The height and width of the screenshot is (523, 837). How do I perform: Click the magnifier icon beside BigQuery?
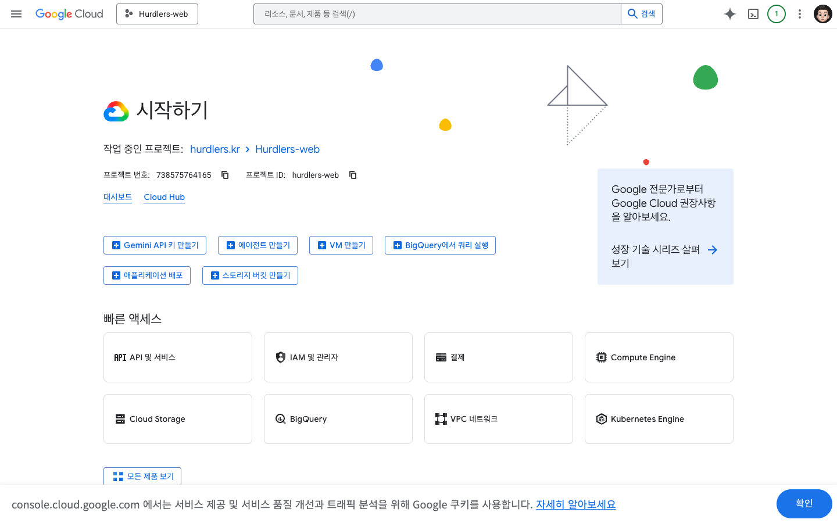(281, 419)
